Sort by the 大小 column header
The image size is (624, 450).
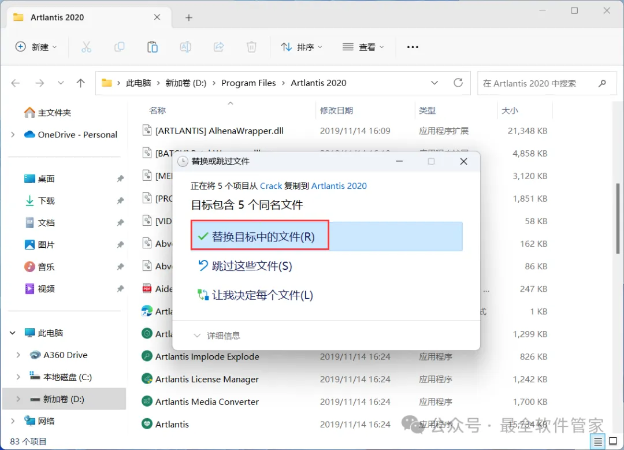point(510,110)
